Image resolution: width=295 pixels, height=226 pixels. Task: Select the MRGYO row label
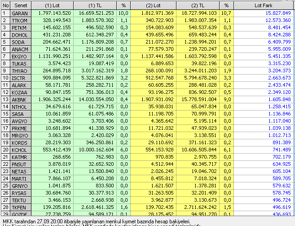[21, 136]
